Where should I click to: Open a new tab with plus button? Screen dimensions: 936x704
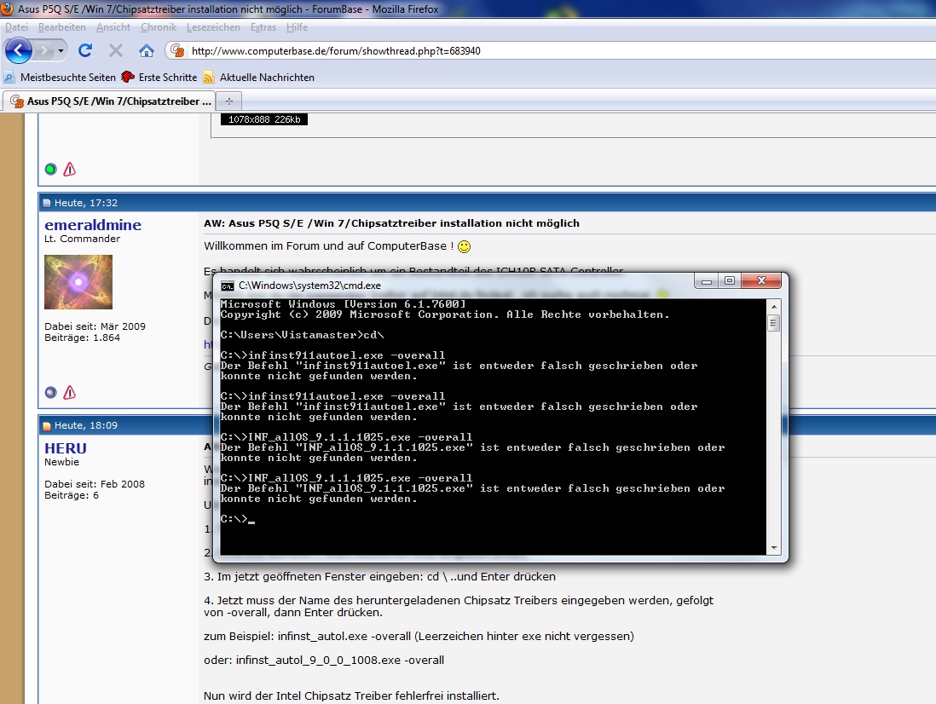tap(229, 101)
